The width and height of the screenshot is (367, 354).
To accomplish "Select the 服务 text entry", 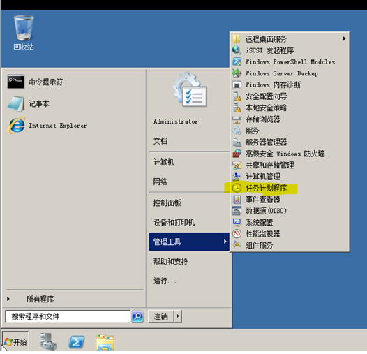I will tap(253, 131).
